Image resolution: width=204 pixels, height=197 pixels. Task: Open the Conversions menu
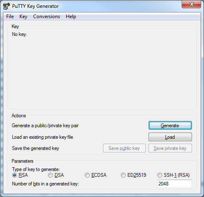(47, 17)
